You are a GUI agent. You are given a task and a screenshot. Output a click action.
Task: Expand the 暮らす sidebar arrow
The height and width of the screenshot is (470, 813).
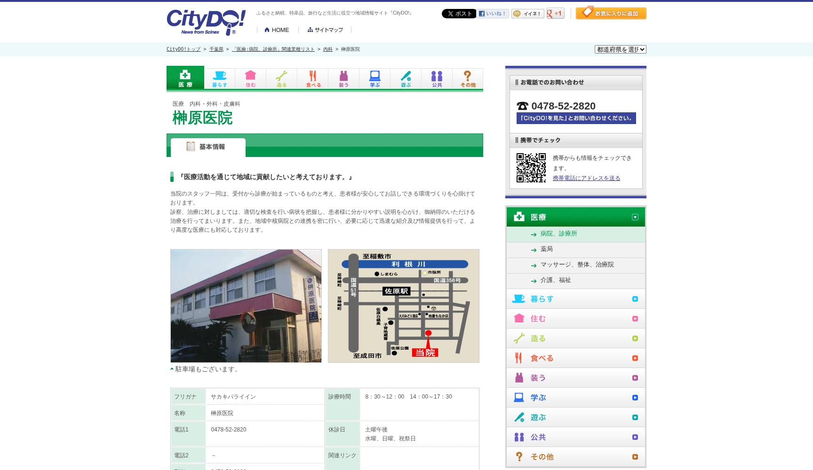pos(635,299)
